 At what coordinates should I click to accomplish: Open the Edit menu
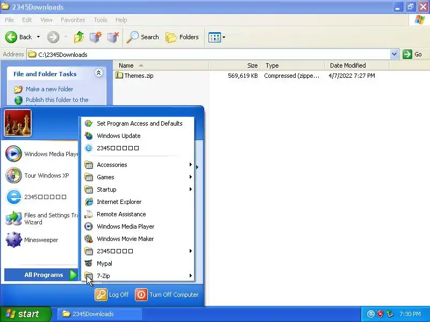27,20
